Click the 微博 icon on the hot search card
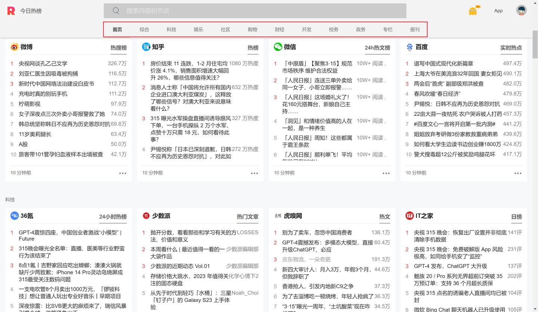 tap(14, 47)
